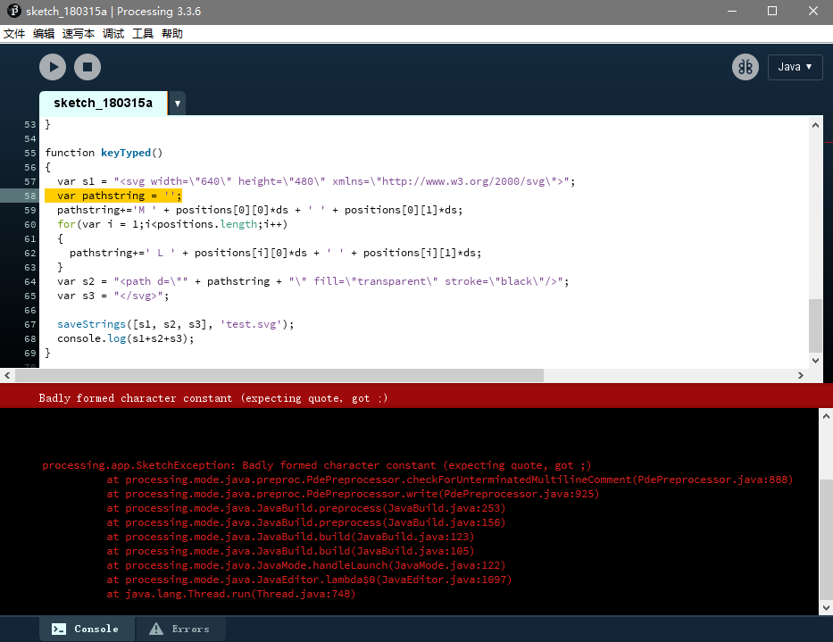Switch to the Console tab
Viewport: 833px width, 642px height.
[87, 629]
